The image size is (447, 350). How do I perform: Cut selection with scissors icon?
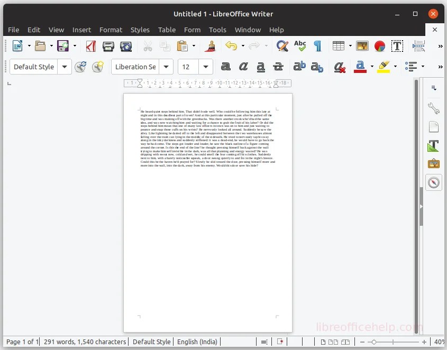[148, 46]
